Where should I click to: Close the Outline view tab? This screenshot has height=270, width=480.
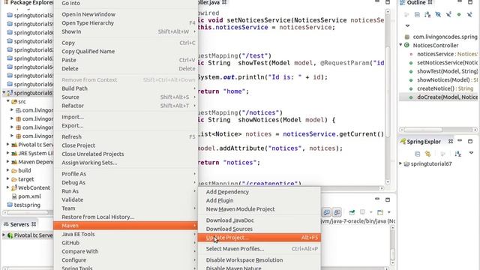(x=430, y=2)
